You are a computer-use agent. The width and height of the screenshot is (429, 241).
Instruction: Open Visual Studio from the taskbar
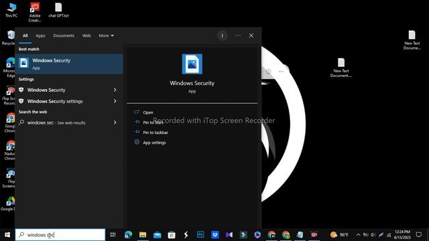(x=229, y=235)
